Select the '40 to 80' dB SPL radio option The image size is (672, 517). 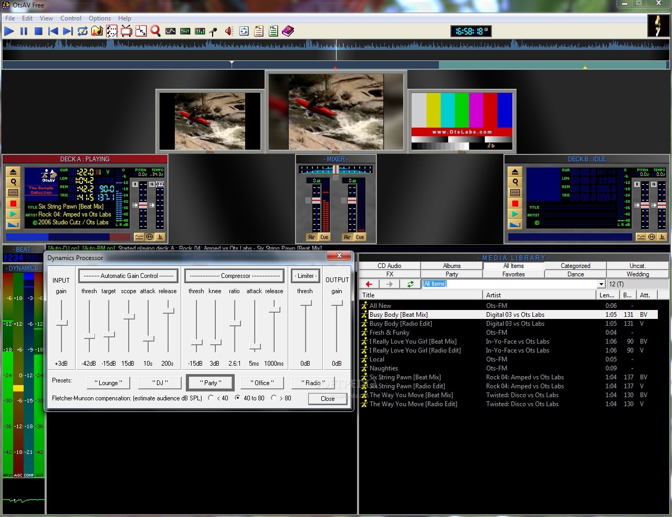click(x=238, y=398)
